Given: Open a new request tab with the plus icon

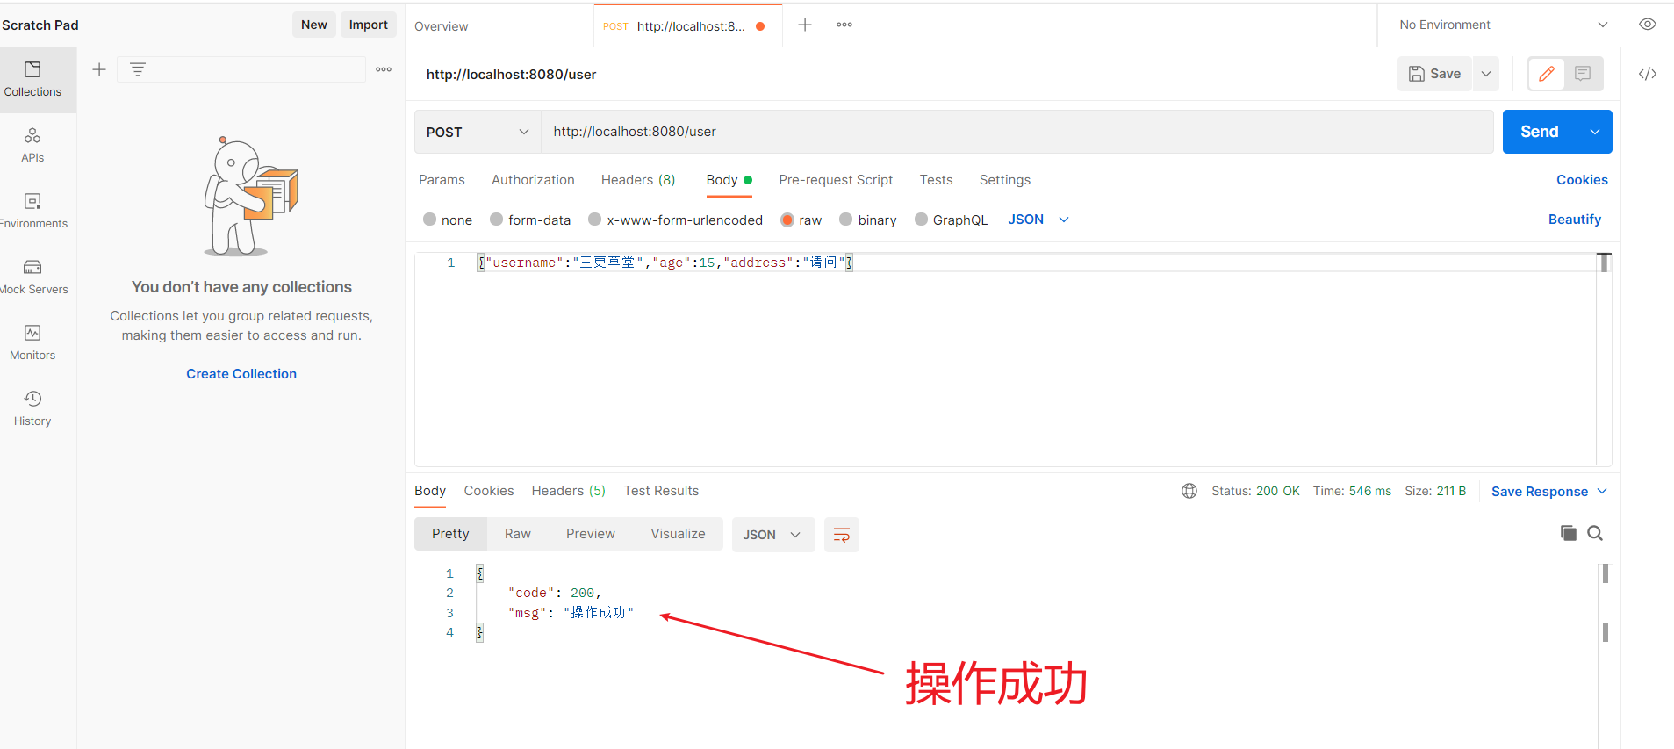Looking at the screenshot, I should (805, 25).
